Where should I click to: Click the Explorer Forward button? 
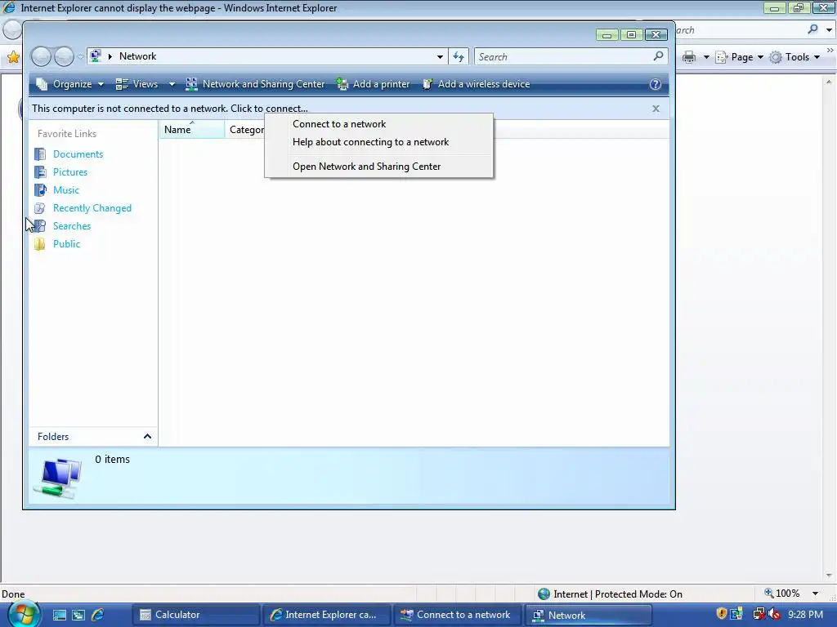pyautogui.click(x=64, y=56)
